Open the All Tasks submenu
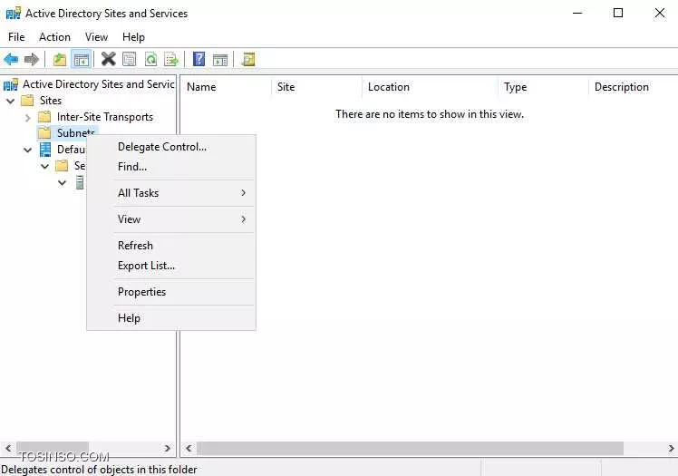 pos(171,193)
